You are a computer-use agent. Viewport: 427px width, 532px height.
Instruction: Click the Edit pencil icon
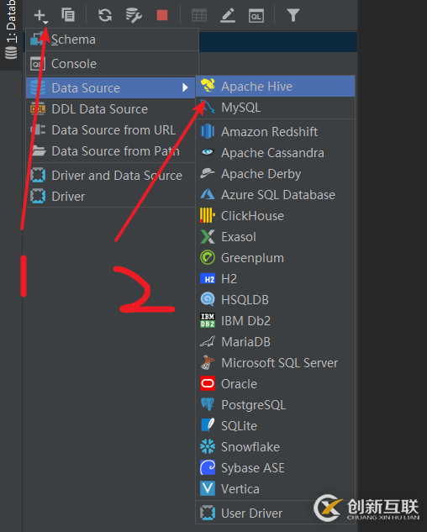[228, 16]
